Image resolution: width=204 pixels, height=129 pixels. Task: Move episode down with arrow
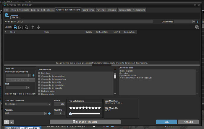(38, 27)
